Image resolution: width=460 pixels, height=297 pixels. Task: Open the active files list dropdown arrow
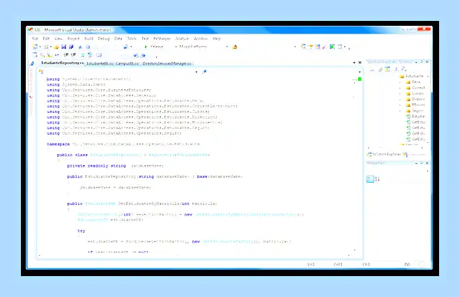(354, 63)
